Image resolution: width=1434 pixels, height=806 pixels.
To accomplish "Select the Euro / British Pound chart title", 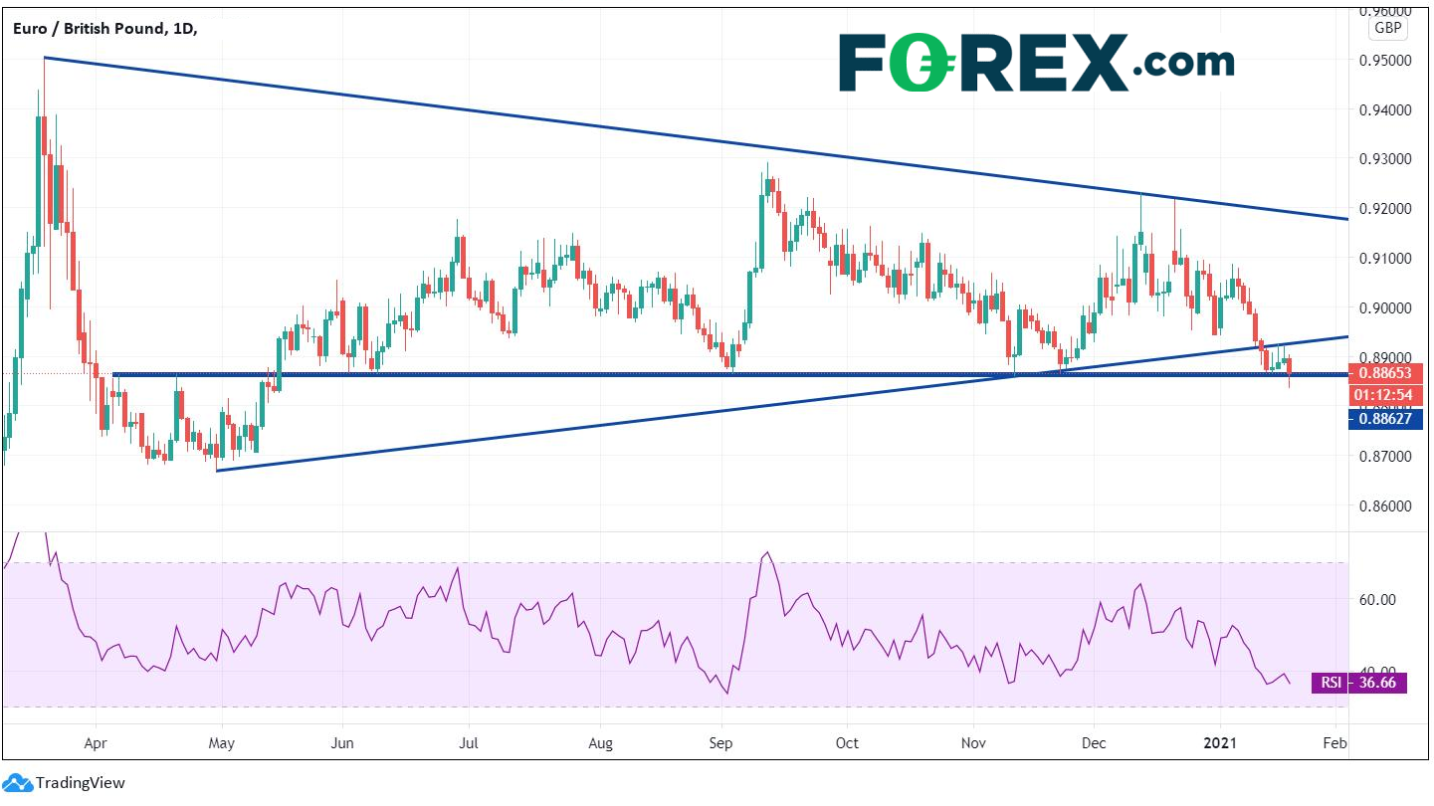I will 103,29.
